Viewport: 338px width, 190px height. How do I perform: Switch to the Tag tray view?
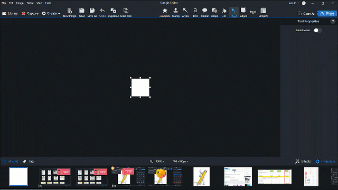click(28, 161)
